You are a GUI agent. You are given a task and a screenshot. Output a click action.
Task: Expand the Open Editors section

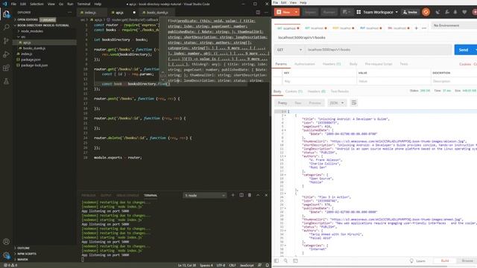click(28, 20)
